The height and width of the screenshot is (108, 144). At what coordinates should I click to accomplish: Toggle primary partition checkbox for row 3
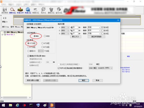[x=103, y=33]
